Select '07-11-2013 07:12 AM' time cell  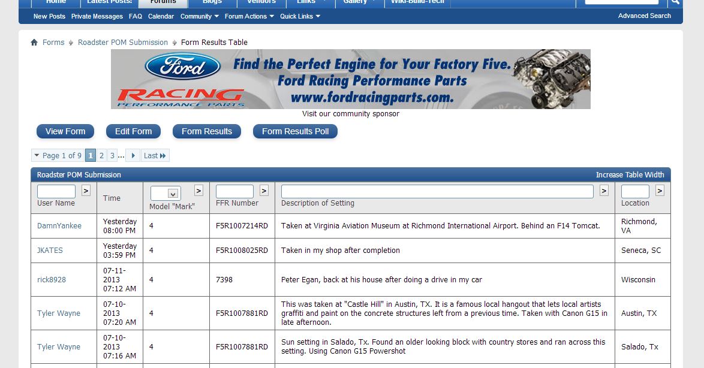(119, 279)
